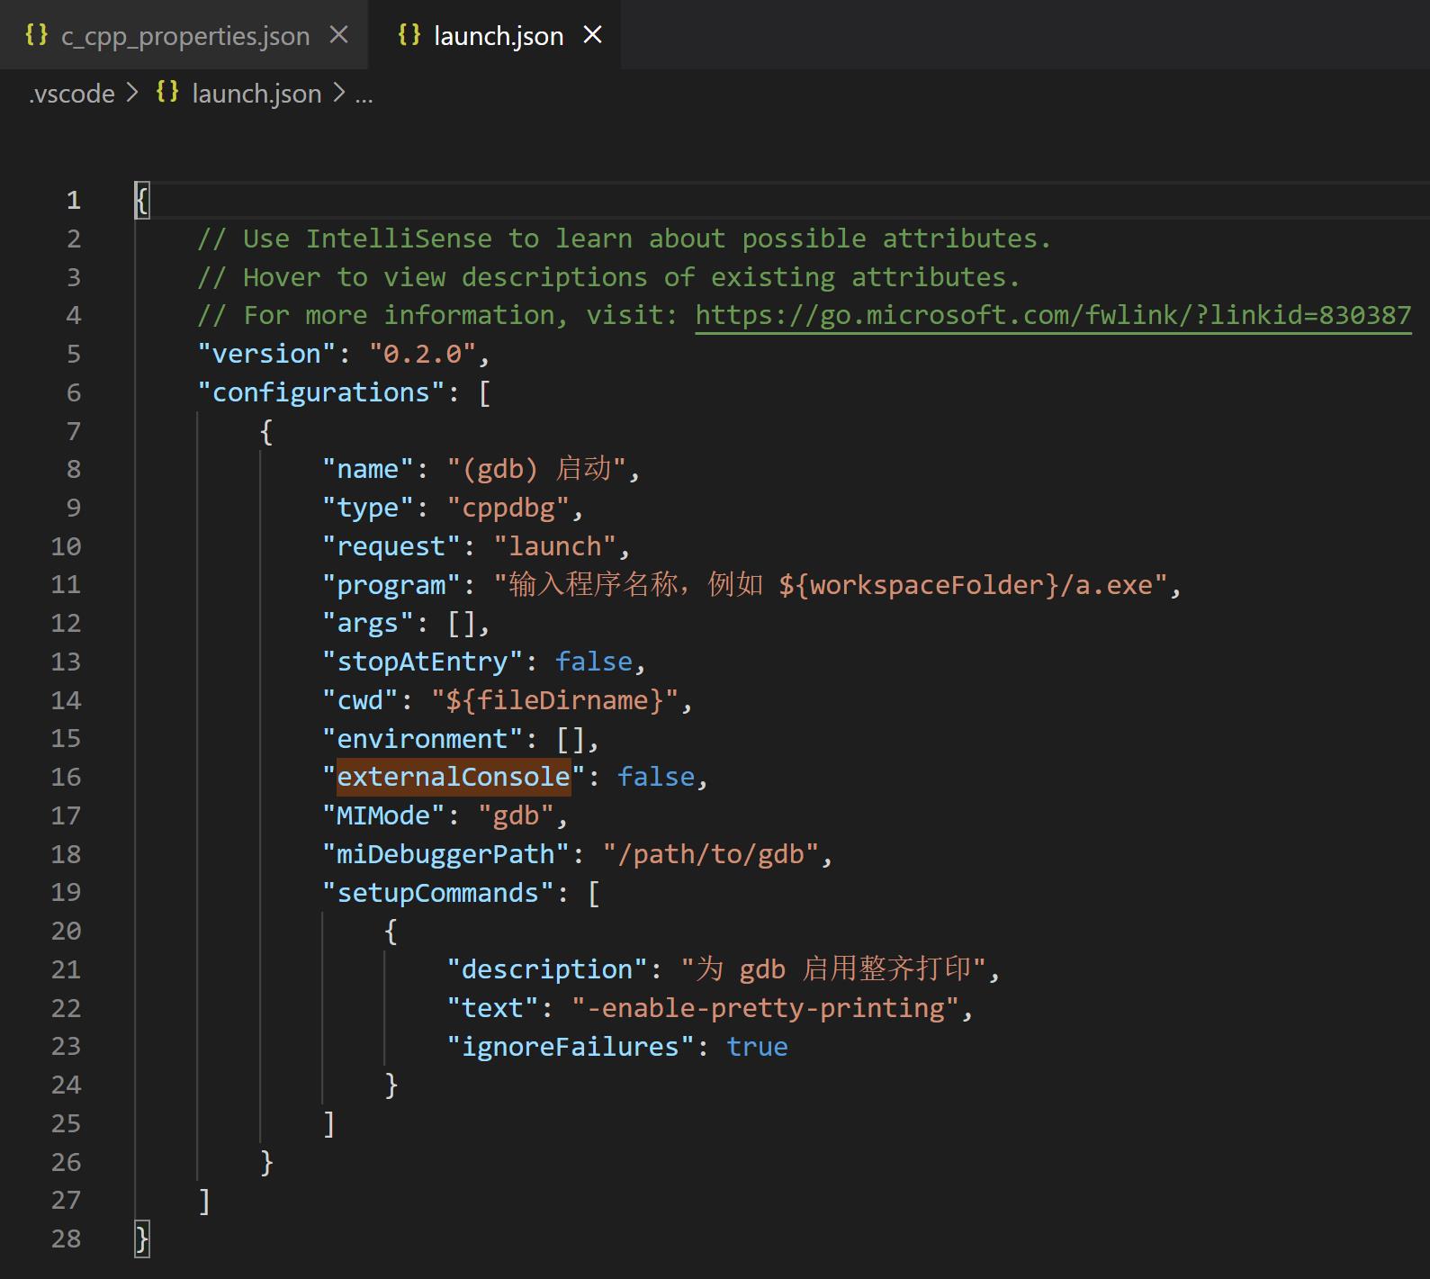Viewport: 1430px width, 1279px height.
Task: Click the closing bracket on line 27
Action: [x=204, y=1201]
